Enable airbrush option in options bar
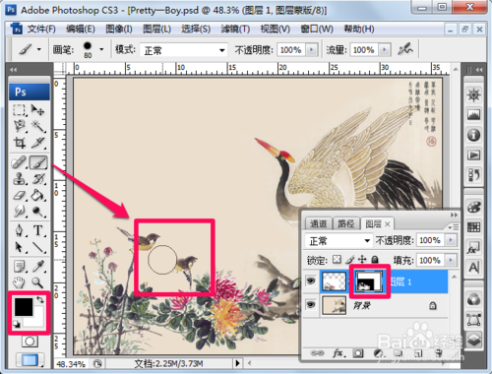The image size is (492, 374). (405, 49)
